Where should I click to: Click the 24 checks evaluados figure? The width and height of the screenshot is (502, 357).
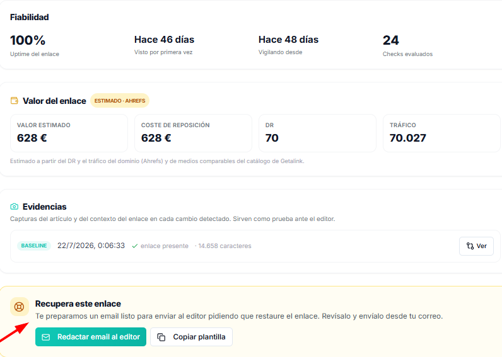(x=391, y=40)
